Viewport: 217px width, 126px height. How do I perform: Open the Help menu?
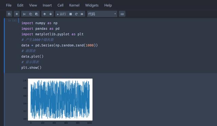click(x=108, y=5)
